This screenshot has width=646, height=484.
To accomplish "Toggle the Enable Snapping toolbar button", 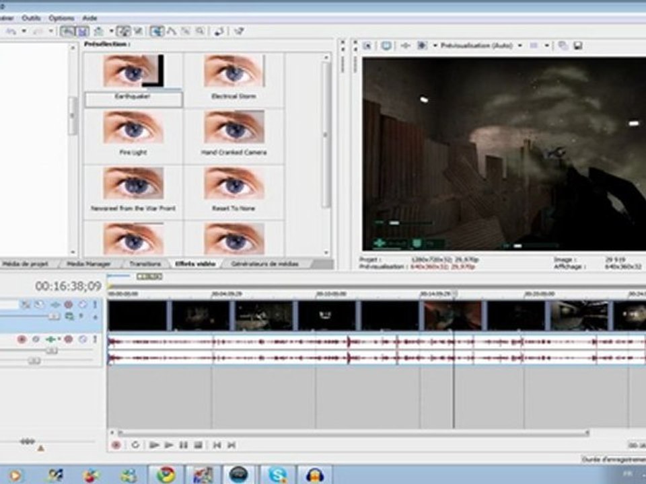I will pyautogui.click(x=67, y=31).
